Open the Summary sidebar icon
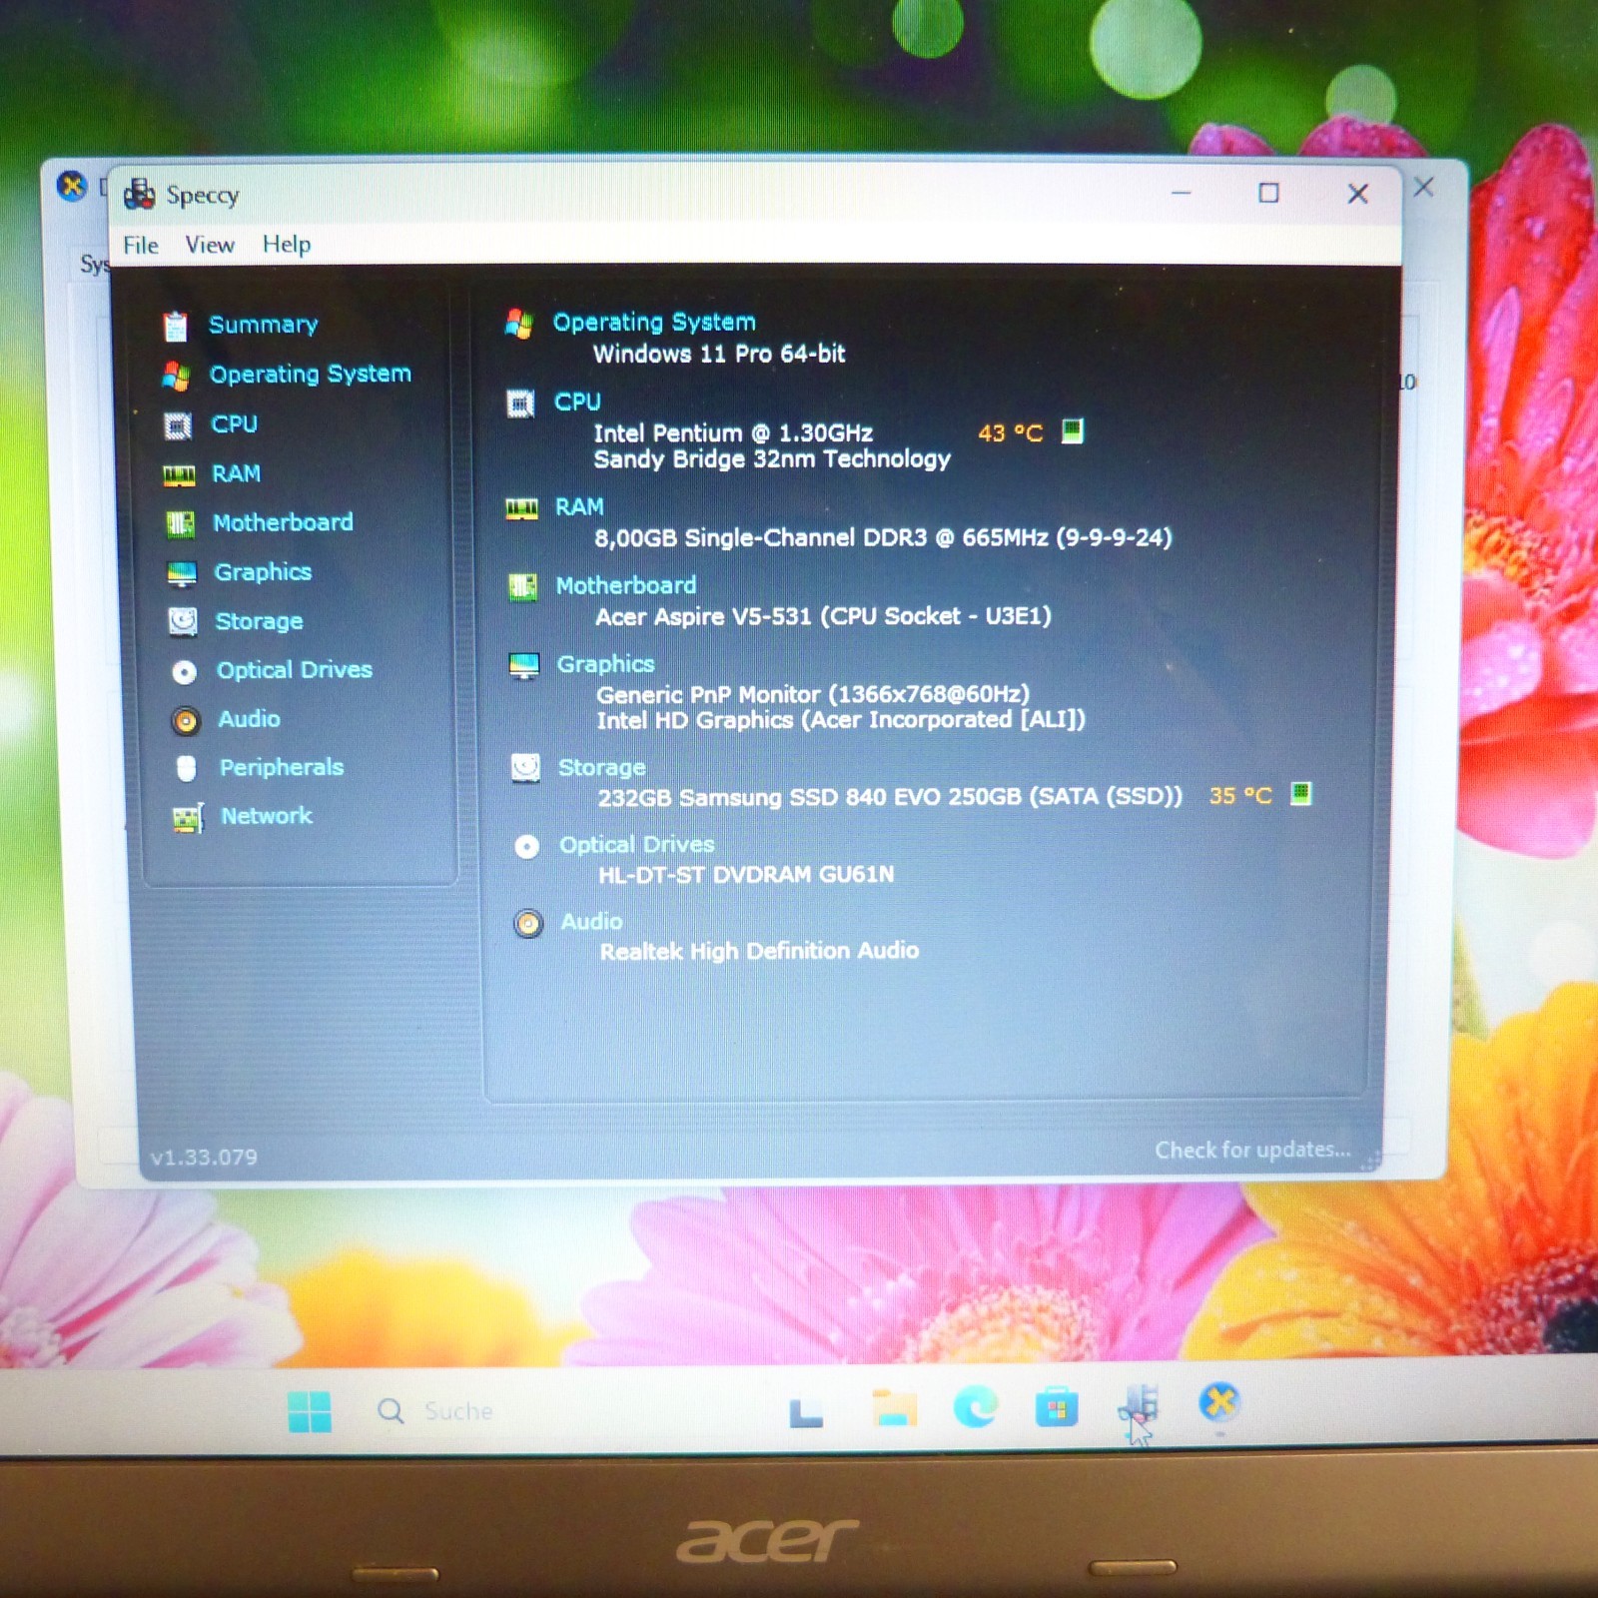The width and height of the screenshot is (1598, 1598). pos(176,326)
